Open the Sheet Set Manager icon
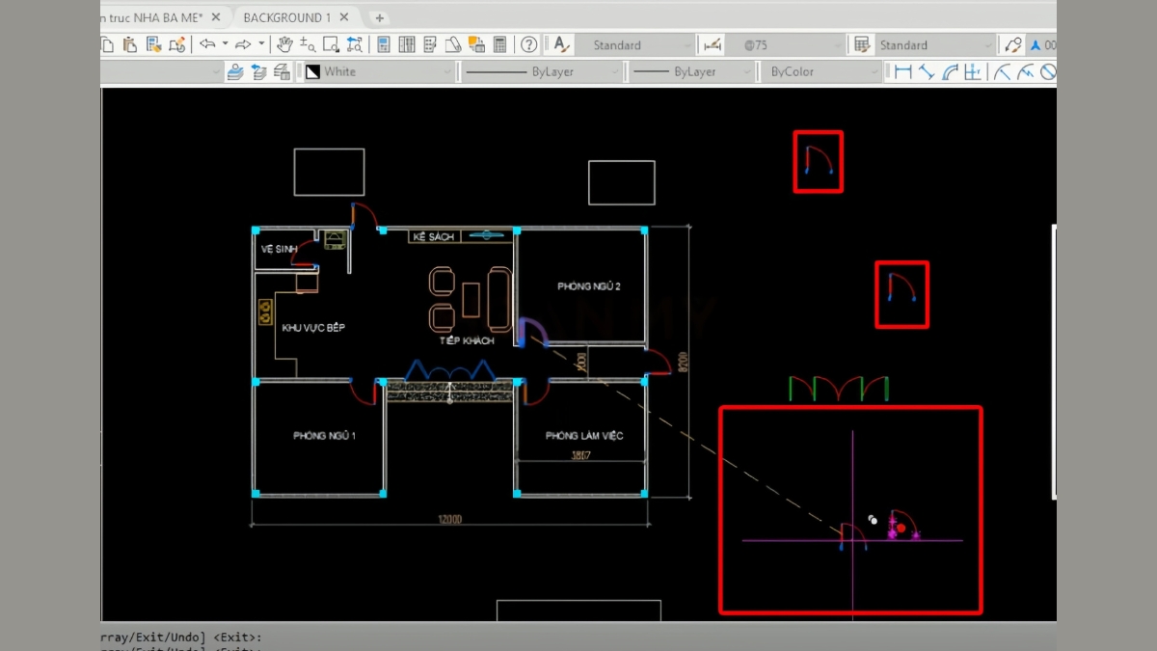The image size is (1157, 651). click(453, 44)
